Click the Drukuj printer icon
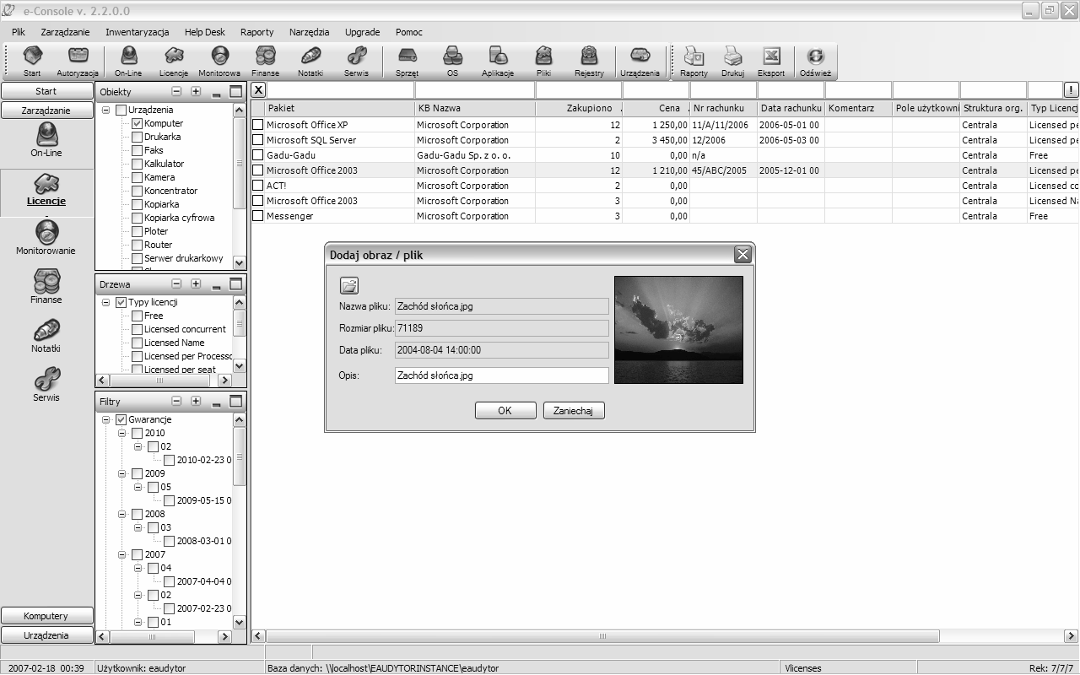1080x675 pixels. click(732, 62)
